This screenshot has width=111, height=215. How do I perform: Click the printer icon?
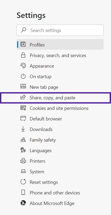(x=23, y=161)
